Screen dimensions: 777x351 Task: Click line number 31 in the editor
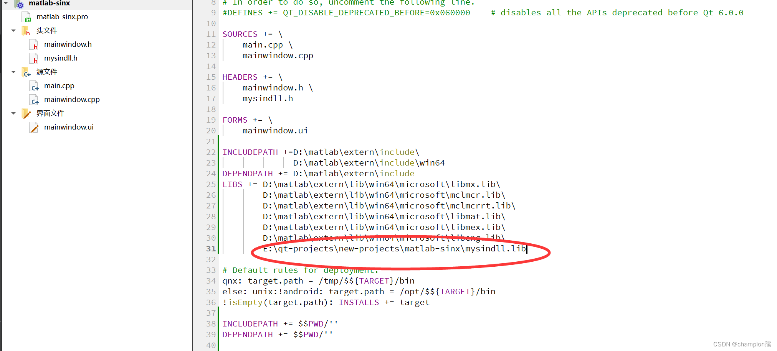[x=210, y=249]
